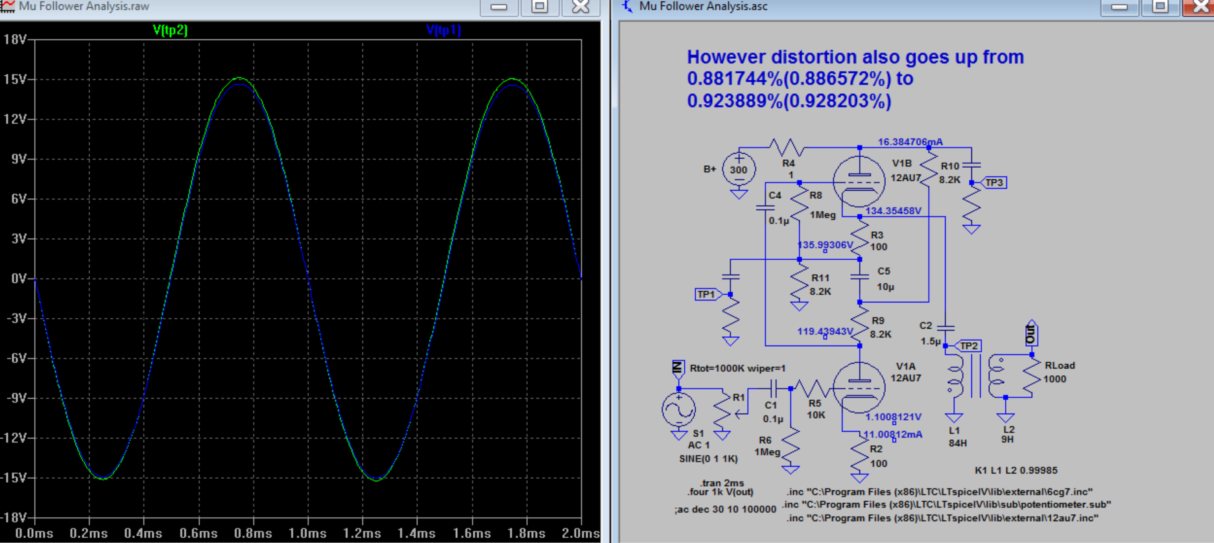
Task: Select the RLoad 1000 resistor symbol
Action: pos(1031,377)
